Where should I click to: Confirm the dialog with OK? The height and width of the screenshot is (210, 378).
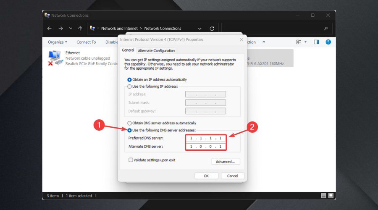coord(206,176)
